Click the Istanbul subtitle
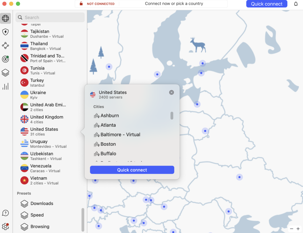Screen dimensions: 303x233 tap(37, 85)
